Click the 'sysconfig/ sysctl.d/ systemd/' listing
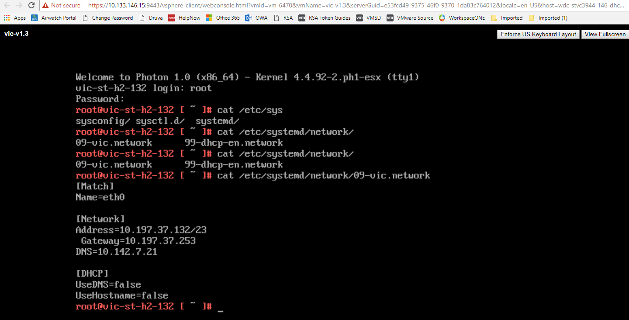 (157, 121)
